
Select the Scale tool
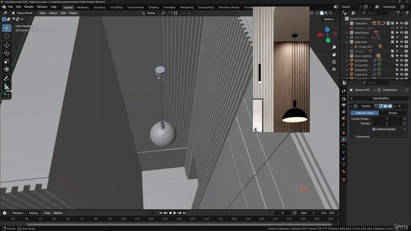coord(6,62)
